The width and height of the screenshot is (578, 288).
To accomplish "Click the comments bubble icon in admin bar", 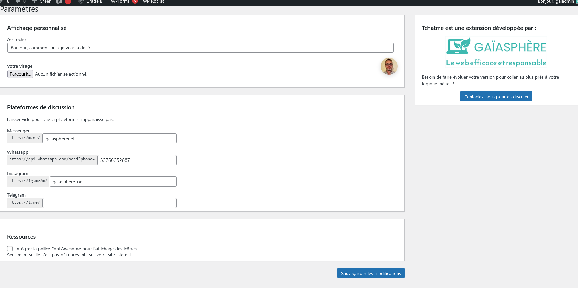I will click(x=18, y=2).
